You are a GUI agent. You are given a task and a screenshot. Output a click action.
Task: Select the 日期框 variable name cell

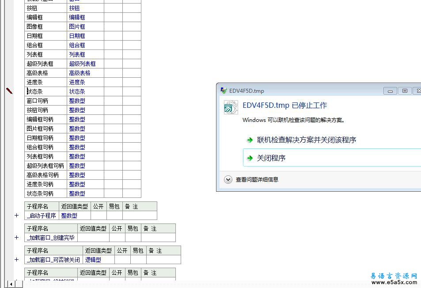pyautogui.click(x=46, y=36)
